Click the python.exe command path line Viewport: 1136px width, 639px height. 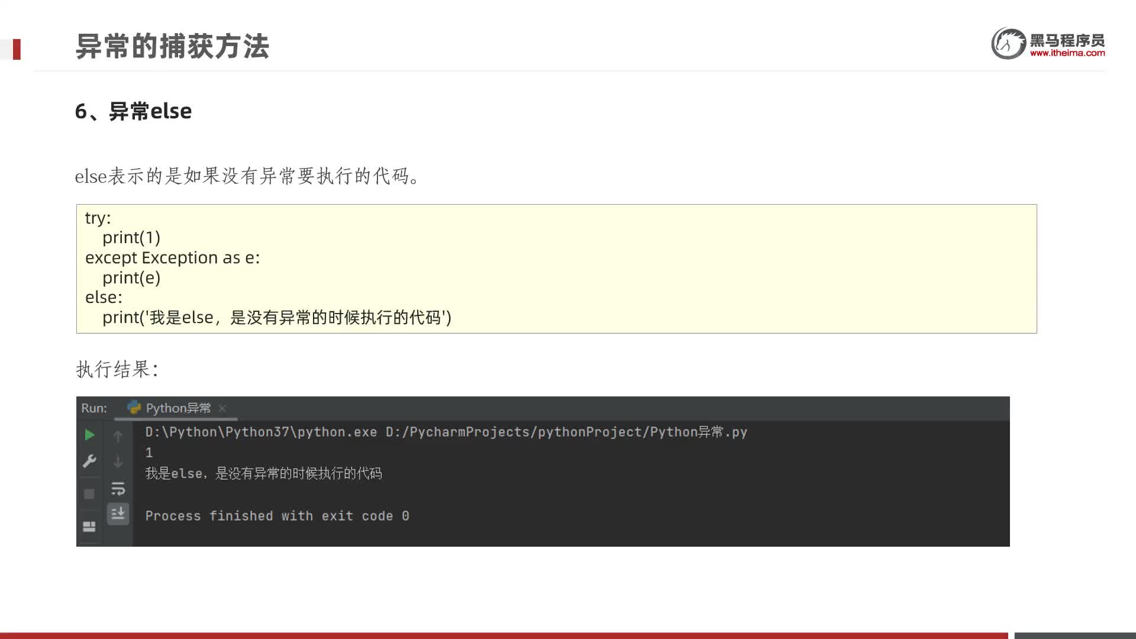click(446, 432)
